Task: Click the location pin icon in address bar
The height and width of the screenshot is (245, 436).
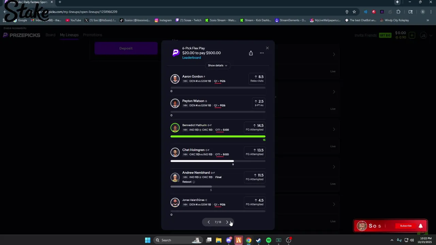Action: [347, 12]
